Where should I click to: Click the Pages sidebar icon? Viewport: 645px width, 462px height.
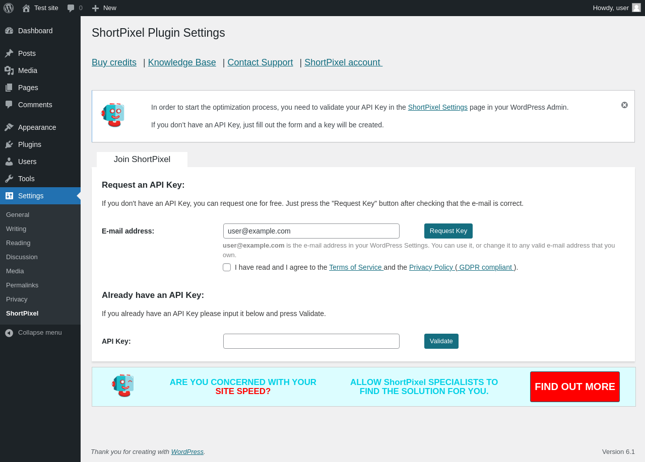click(x=9, y=88)
